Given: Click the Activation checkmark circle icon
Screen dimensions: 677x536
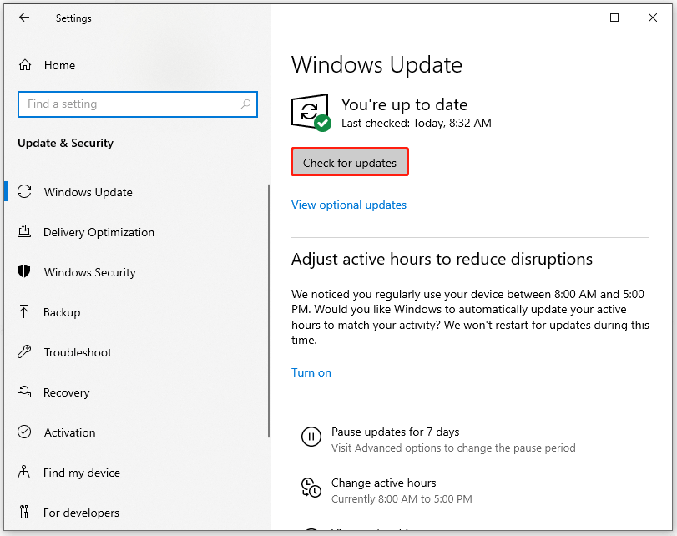Looking at the screenshot, I should tap(24, 432).
